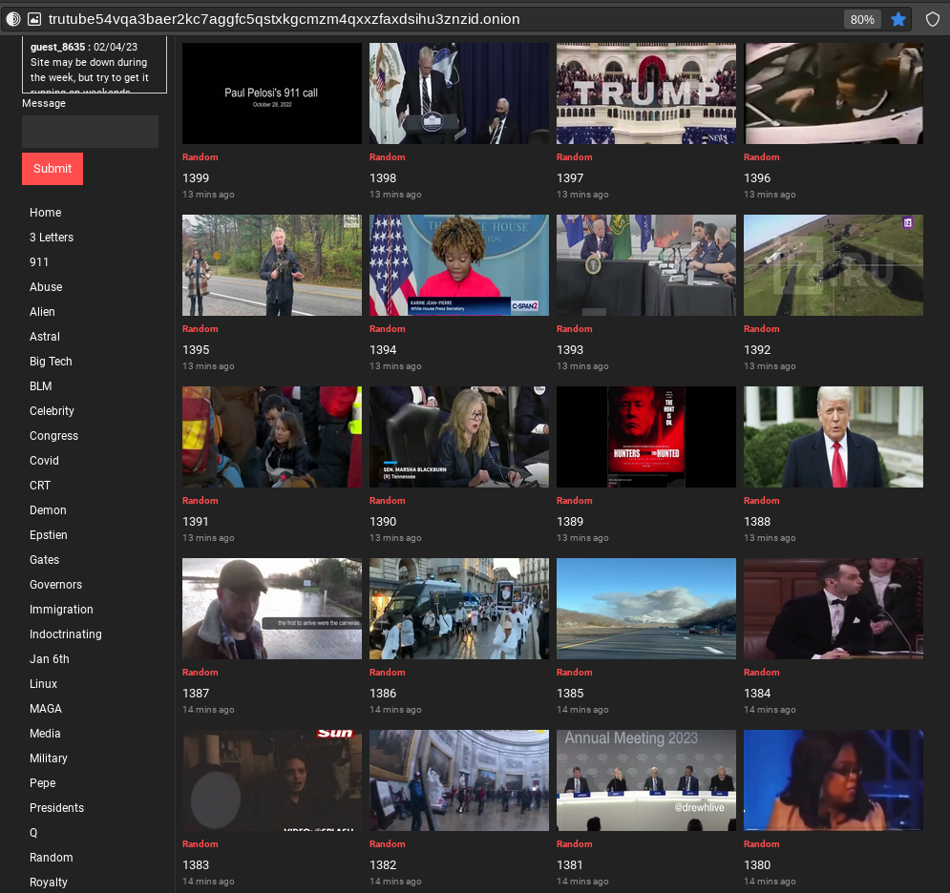Open the Demon category
Image resolution: width=950 pixels, height=893 pixels.
coord(48,510)
